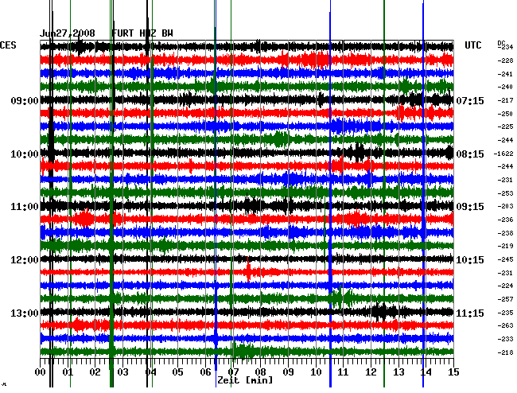Select minute tick label 11
This screenshot has width=517, height=393.
click(344, 372)
